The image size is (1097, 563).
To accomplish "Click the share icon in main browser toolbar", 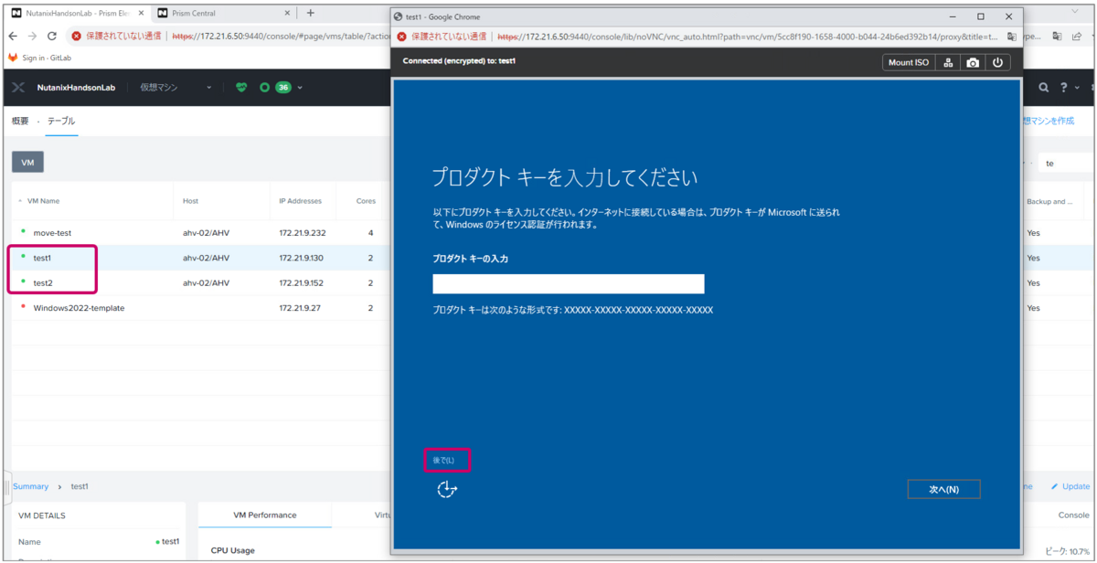I will click(x=1077, y=36).
